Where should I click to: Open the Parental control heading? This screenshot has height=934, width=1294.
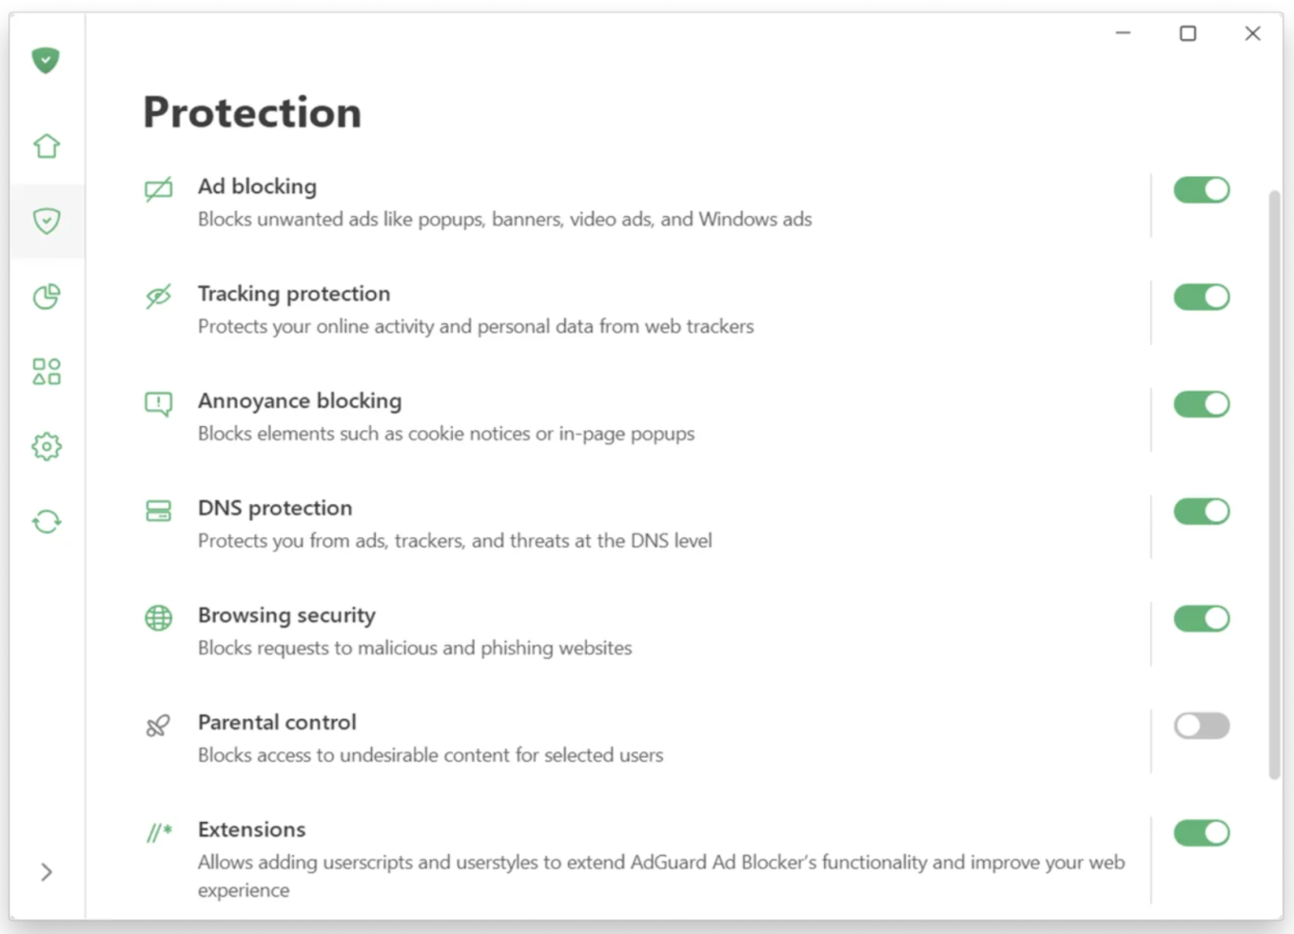[277, 722]
